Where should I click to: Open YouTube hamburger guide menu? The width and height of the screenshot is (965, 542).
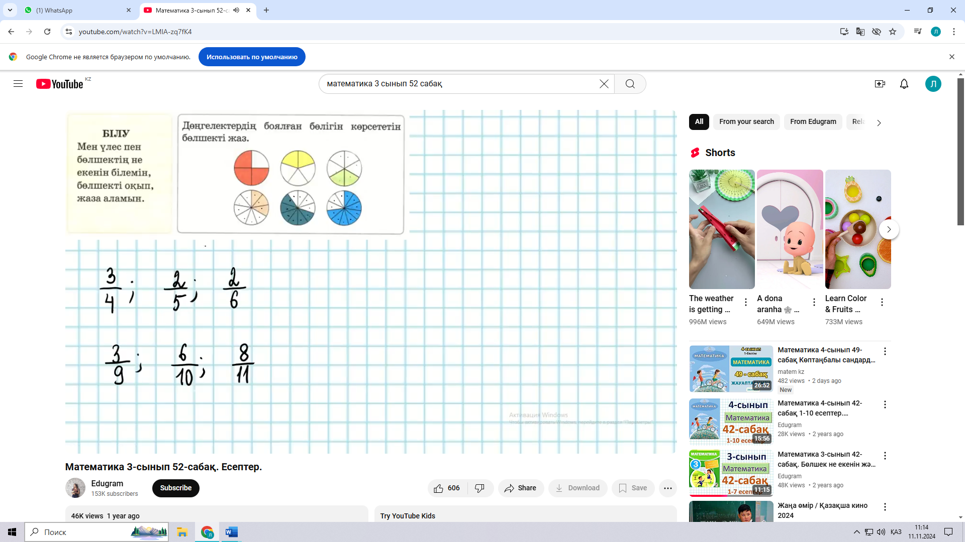(18, 84)
